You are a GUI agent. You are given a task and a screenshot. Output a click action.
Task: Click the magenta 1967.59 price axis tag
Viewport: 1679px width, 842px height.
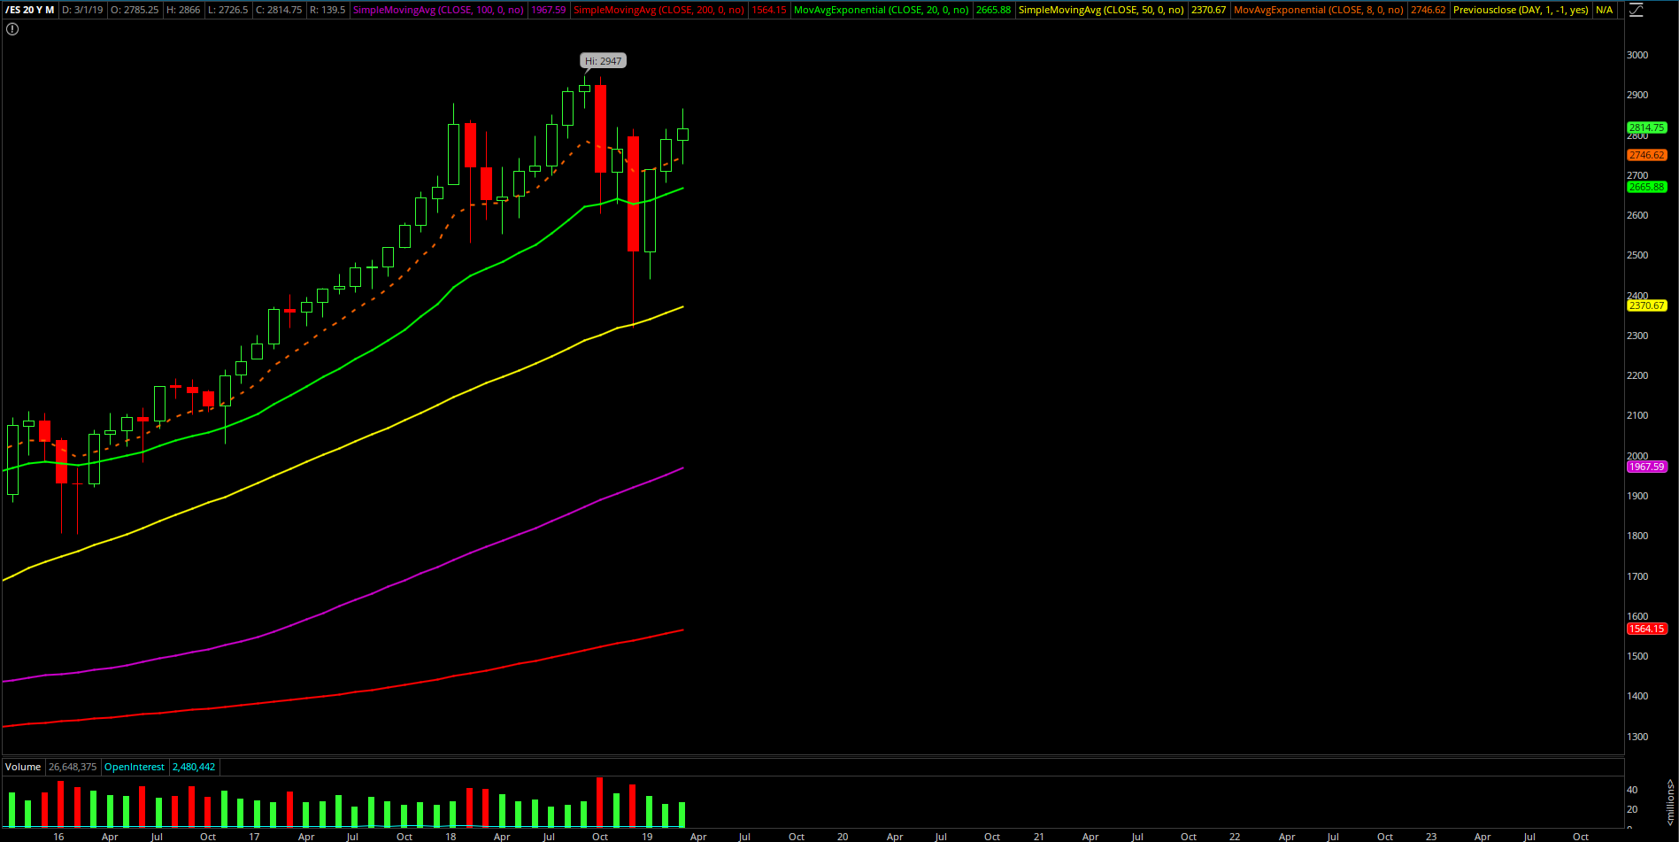point(1646,467)
